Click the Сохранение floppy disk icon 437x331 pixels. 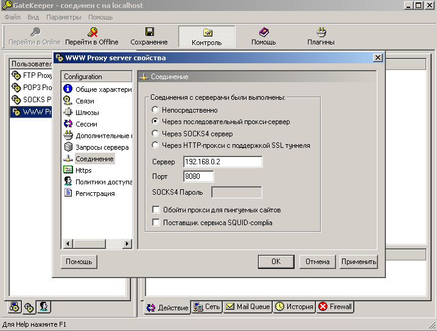150,32
